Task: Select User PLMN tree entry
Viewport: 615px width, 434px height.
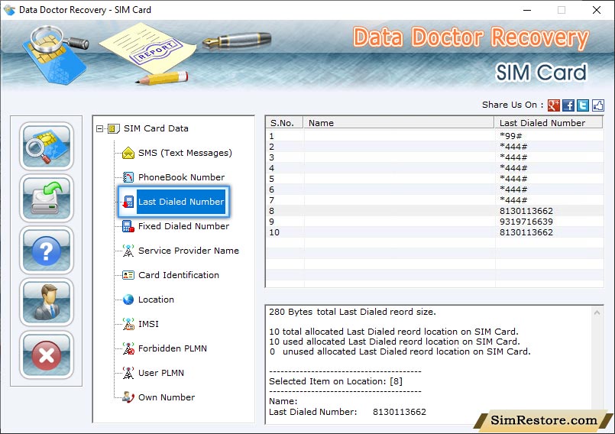Action: 160,373
